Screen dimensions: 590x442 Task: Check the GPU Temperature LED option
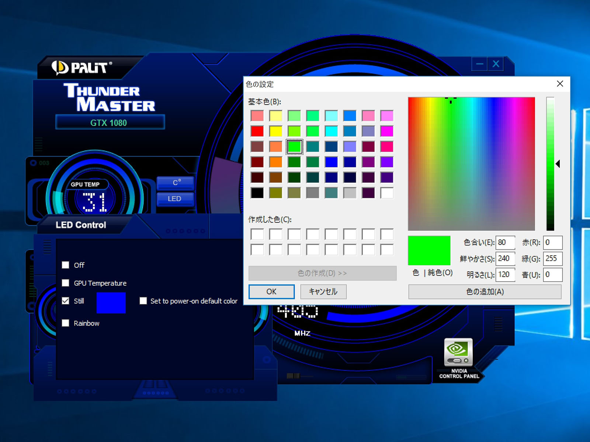pyautogui.click(x=66, y=283)
